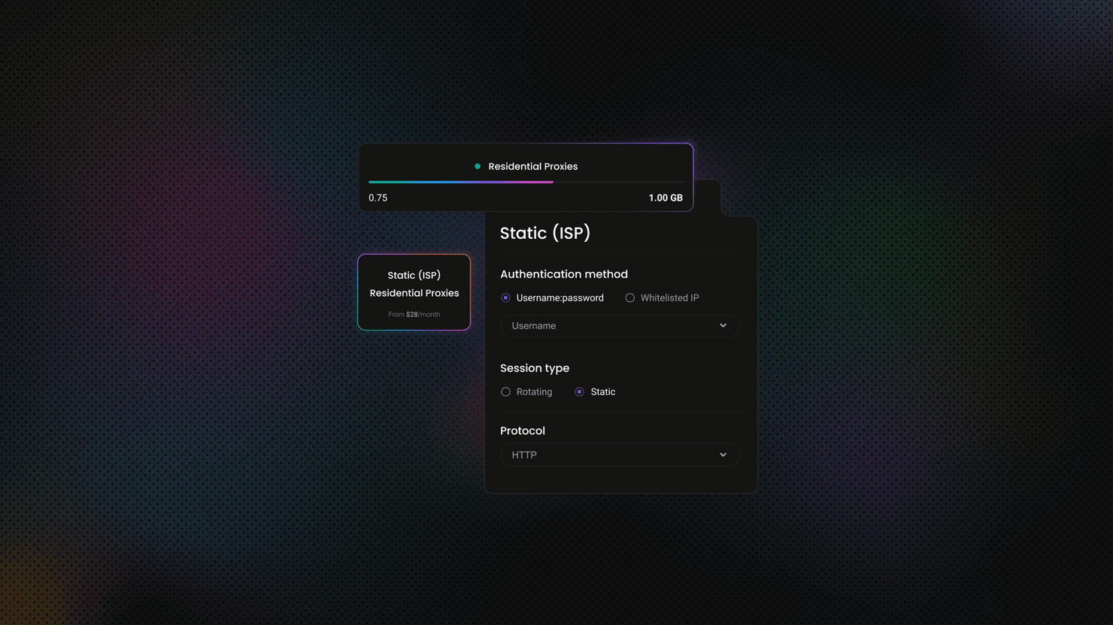Click the Session type section heading
Viewport: 1113px width, 625px height.
click(534, 368)
